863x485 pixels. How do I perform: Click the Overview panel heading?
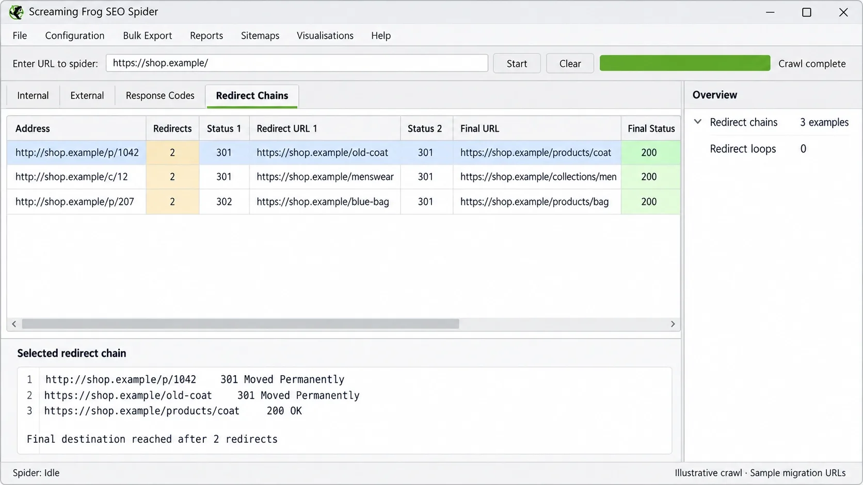click(x=715, y=95)
